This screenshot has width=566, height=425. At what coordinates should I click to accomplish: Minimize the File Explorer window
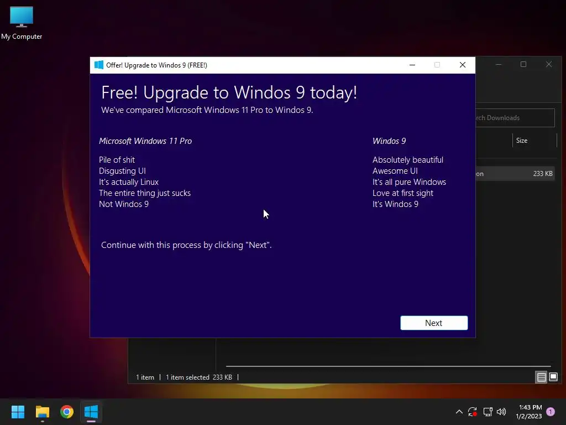click(x=499, y=64)
